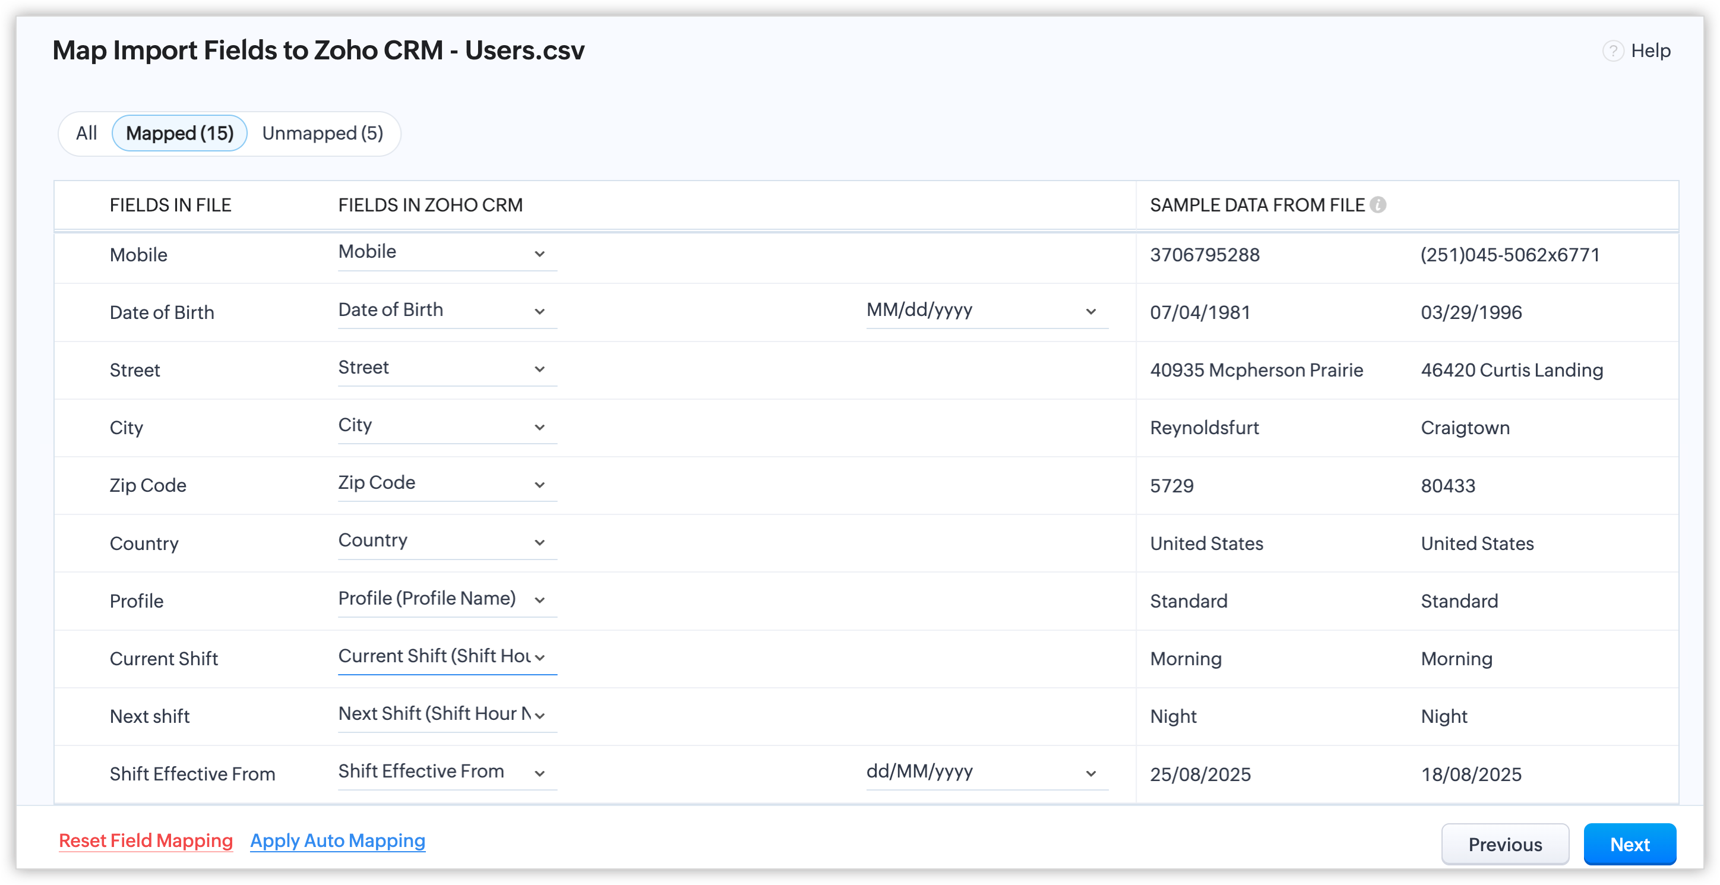
Task: Expand the Mobile field dropdown
Action: [447, 252]
